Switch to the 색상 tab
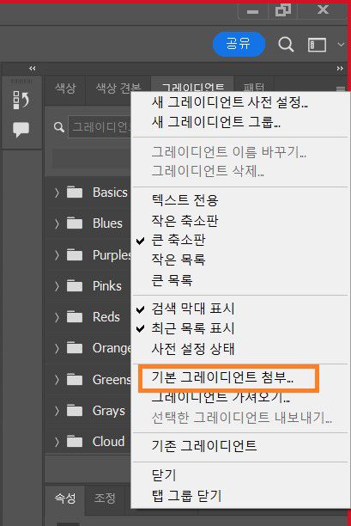This screenshot has height=526, width=351. click(65, 89)
